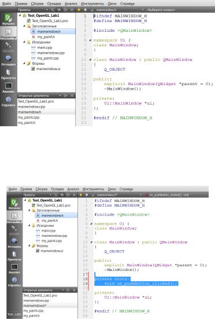The height and width of the screenshot is (319, 215).
Task: Open Файл menu in window without highlighted code
Action: pyautogui.click(x=7, y=3)
